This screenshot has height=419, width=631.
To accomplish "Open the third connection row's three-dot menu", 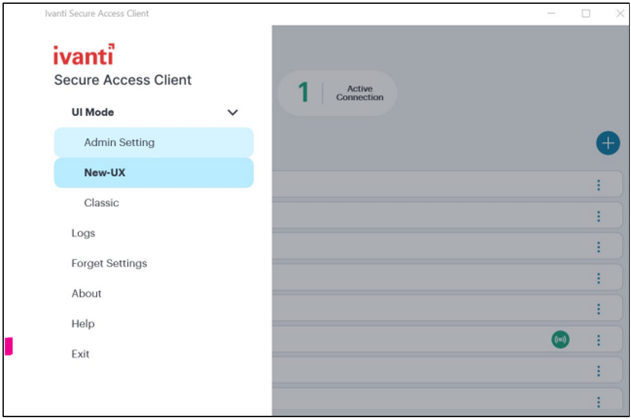I will coord(598,247).
